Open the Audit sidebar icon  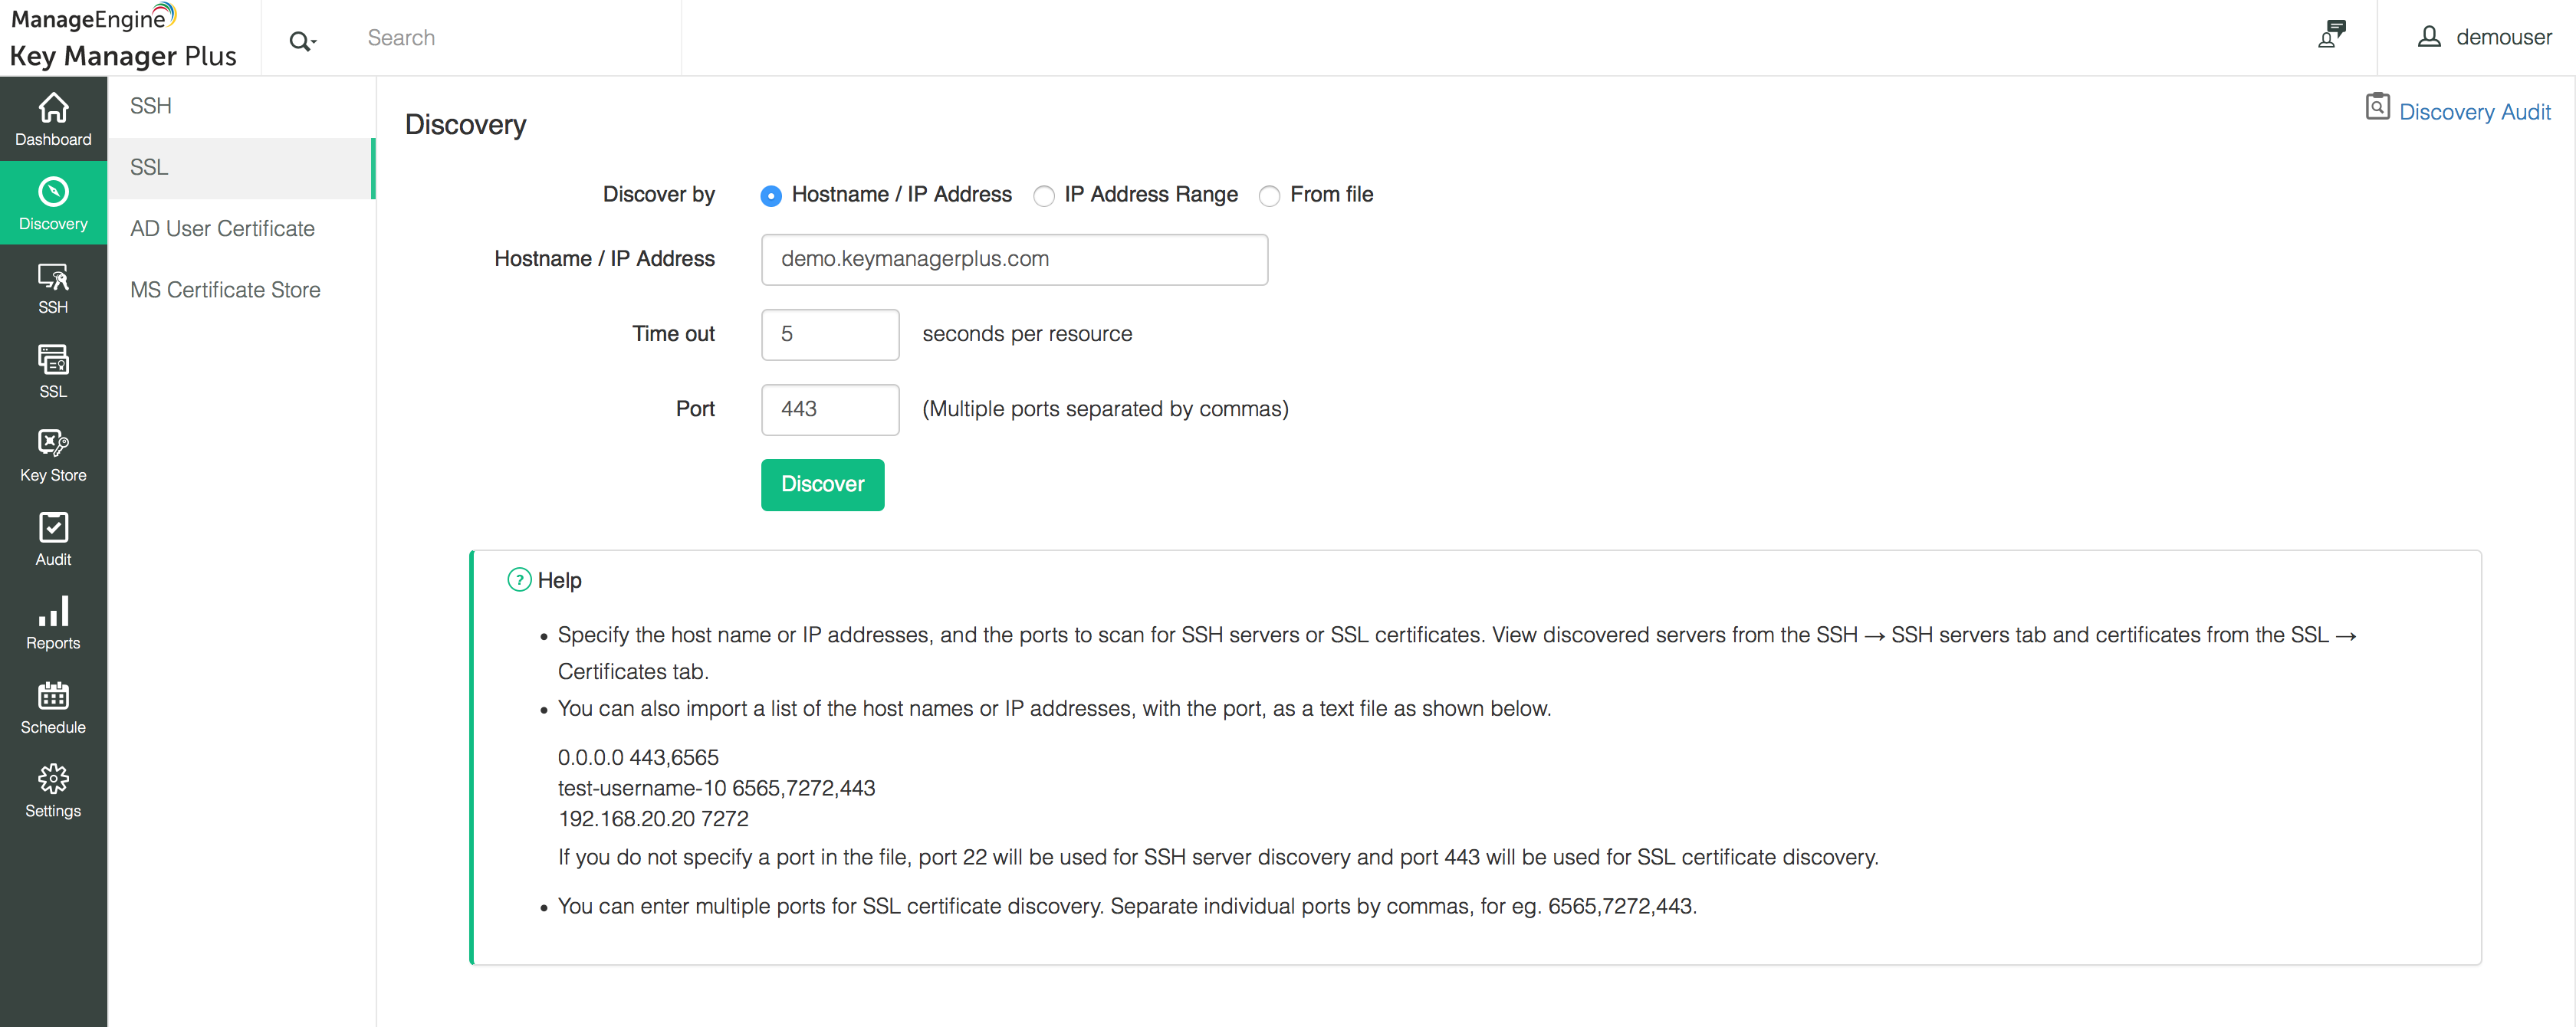click(53, 539)
